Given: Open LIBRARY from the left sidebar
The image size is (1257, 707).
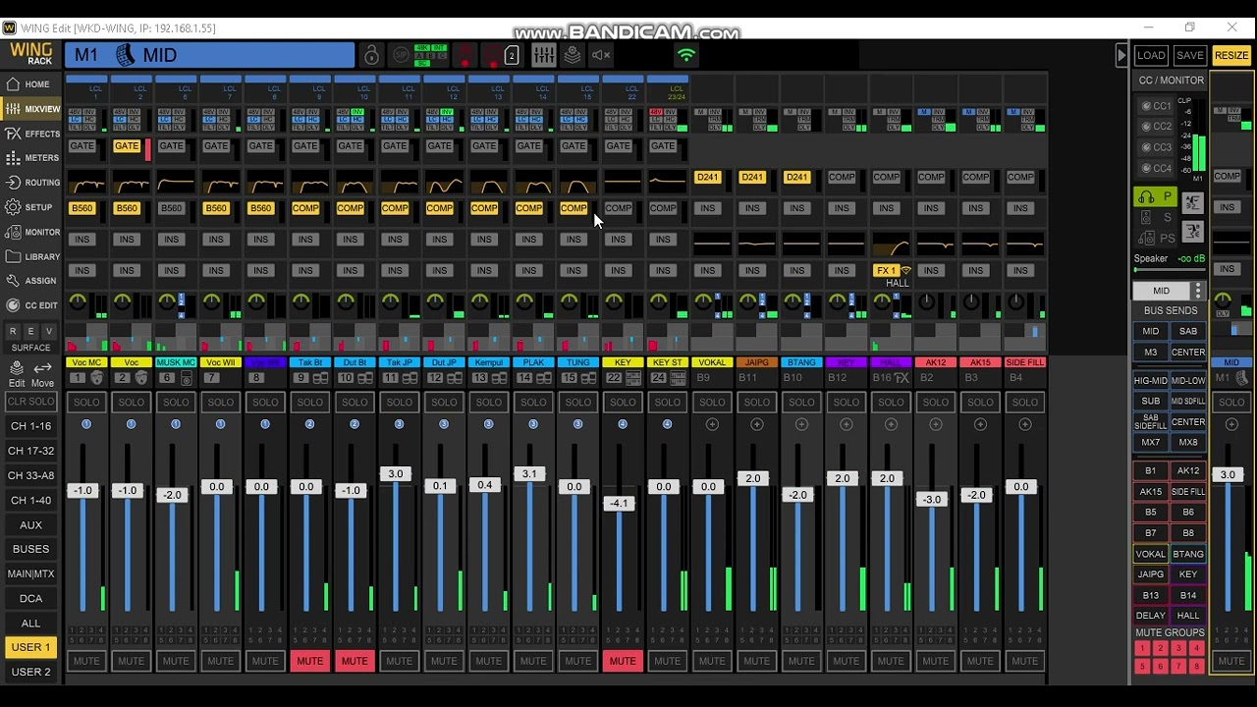Looking at the screenshot, I should (x=31, y=256).
